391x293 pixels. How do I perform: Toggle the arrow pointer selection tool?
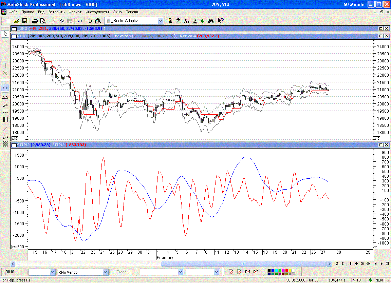pos(5,34)
